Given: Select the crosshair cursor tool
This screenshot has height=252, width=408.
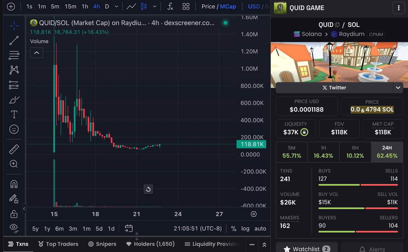Looking at the screenshot, I should 14,25.
